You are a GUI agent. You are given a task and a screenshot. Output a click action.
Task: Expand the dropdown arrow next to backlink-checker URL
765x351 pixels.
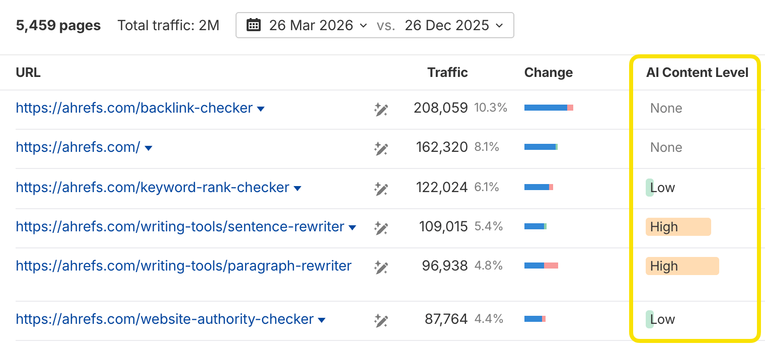click(x=261, y=108)
